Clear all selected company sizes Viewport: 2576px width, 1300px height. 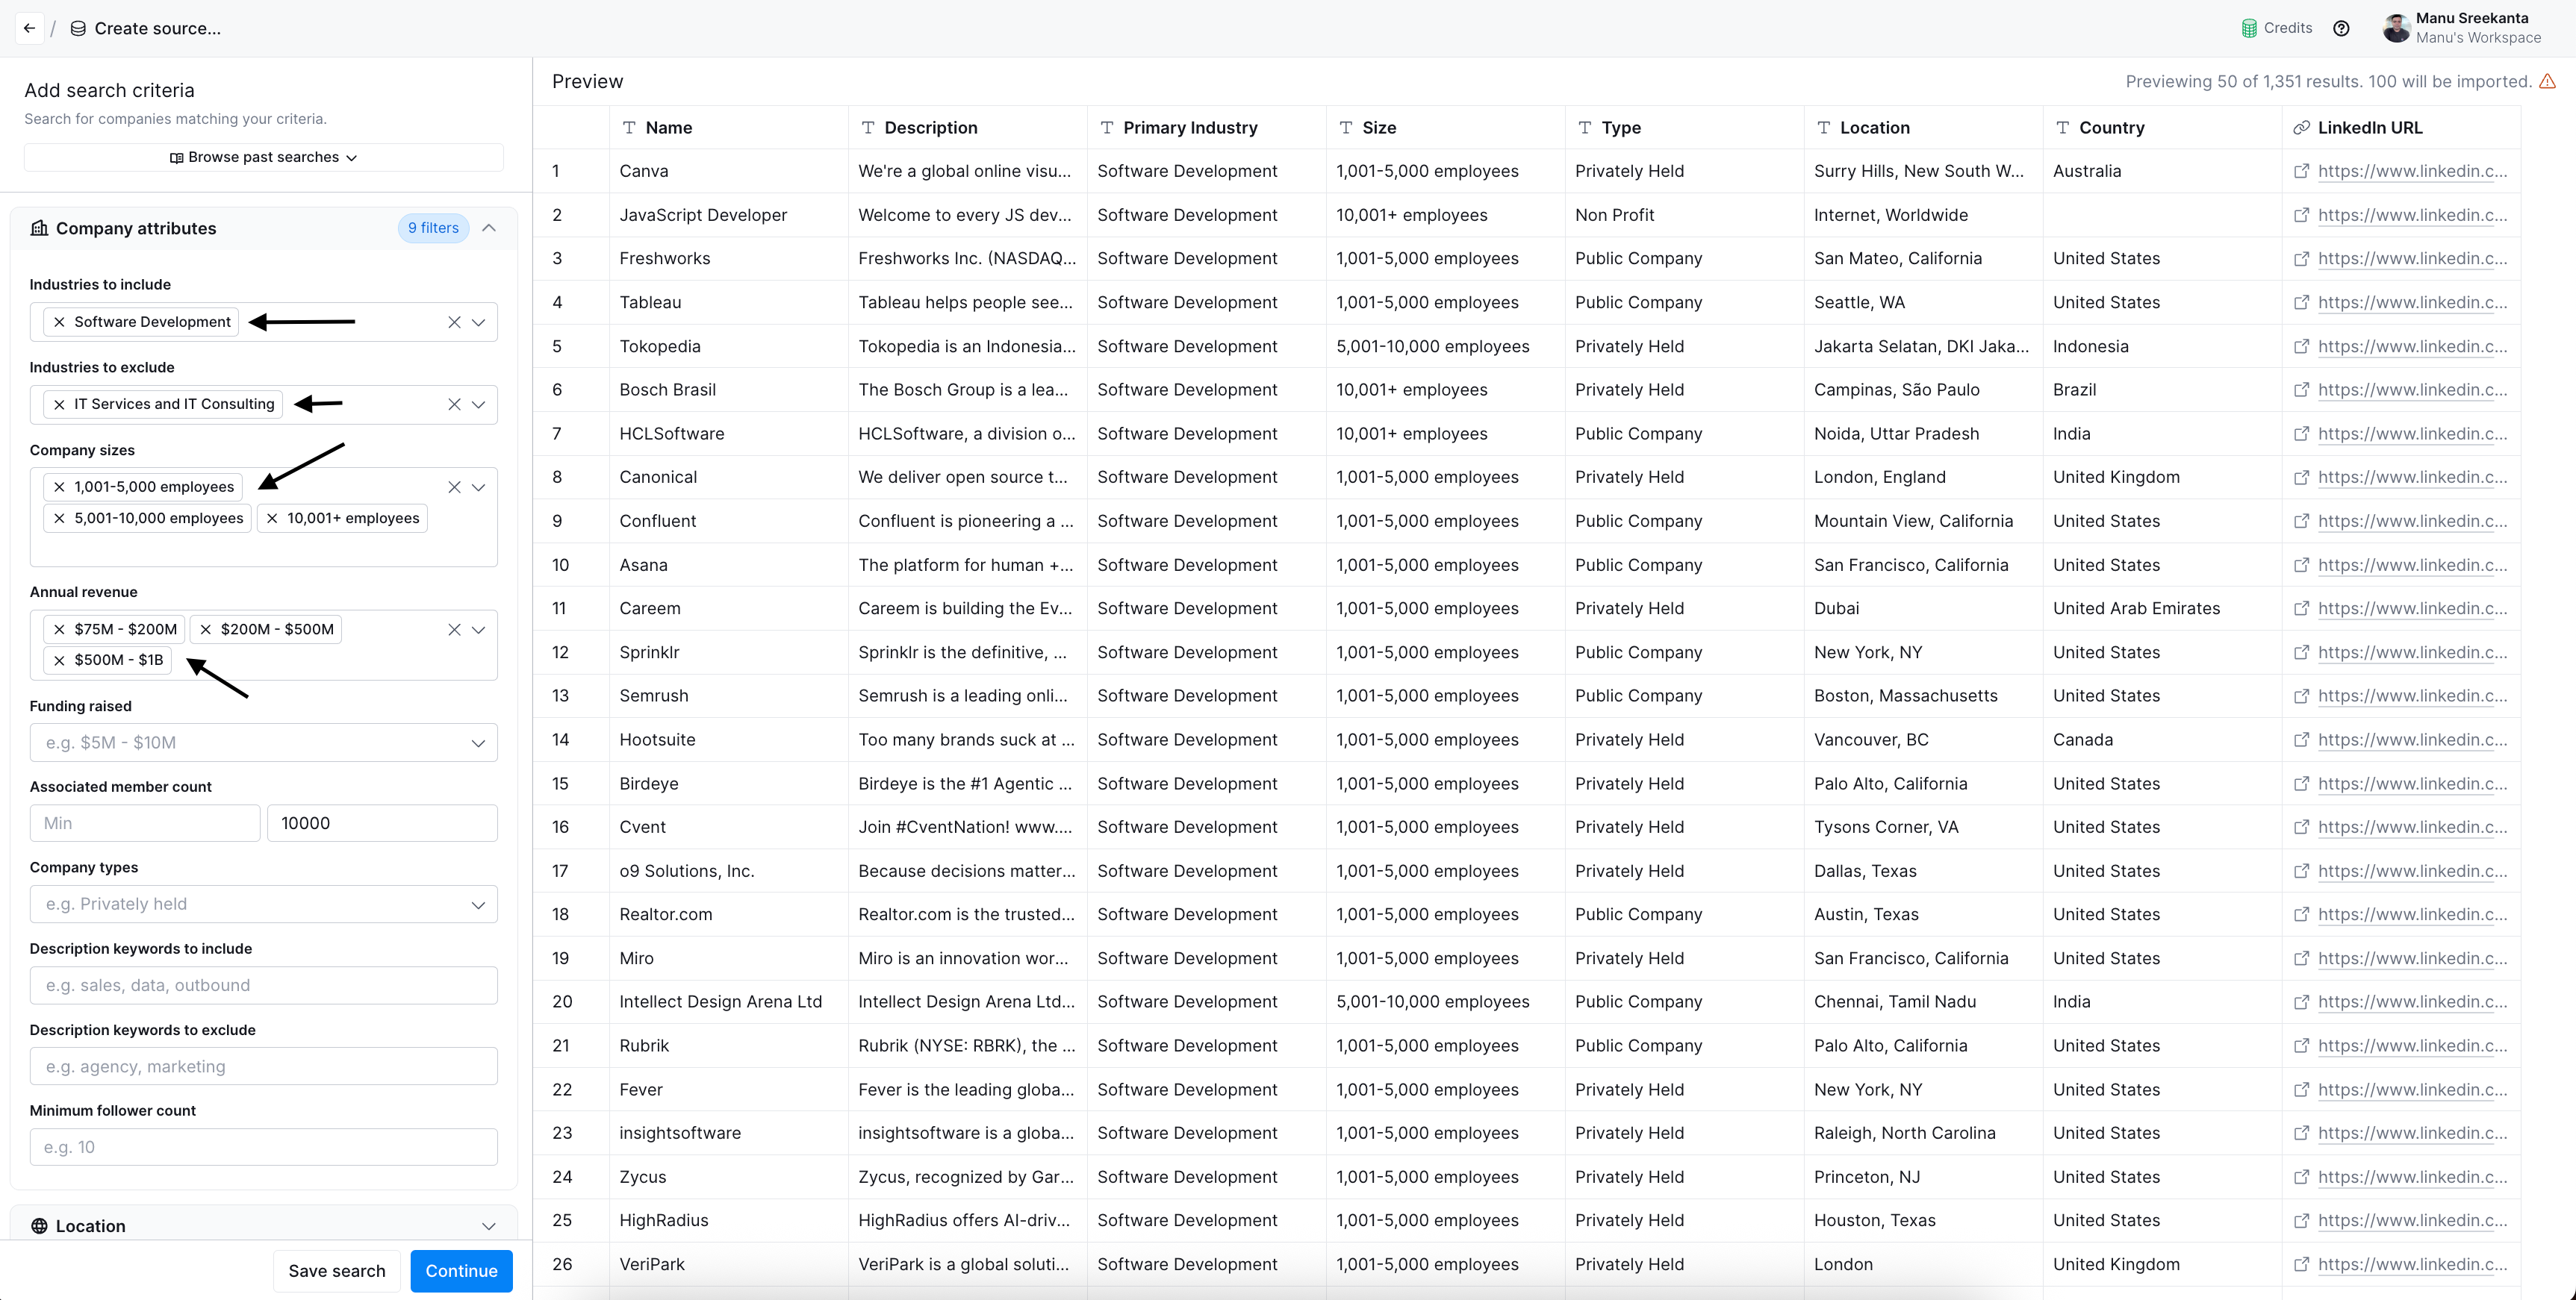pos(454,487)
